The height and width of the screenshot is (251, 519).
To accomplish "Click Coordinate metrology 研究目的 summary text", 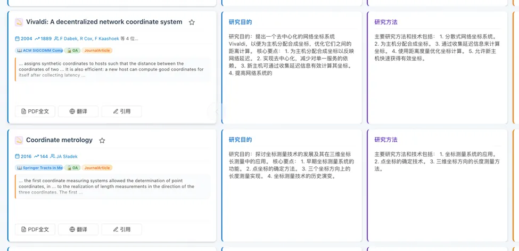I will click(x=292, y=165).
